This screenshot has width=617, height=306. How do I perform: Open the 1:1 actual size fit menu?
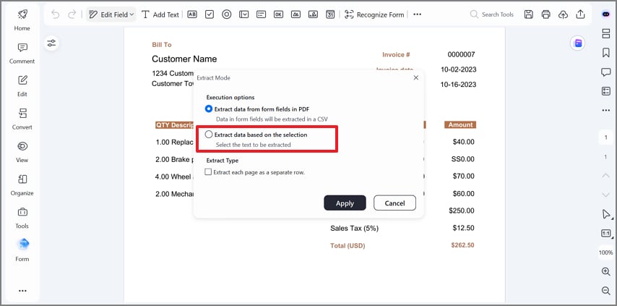[x=606, y=233]
